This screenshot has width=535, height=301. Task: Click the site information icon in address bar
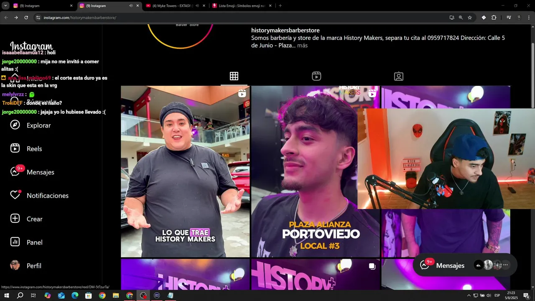38,18
